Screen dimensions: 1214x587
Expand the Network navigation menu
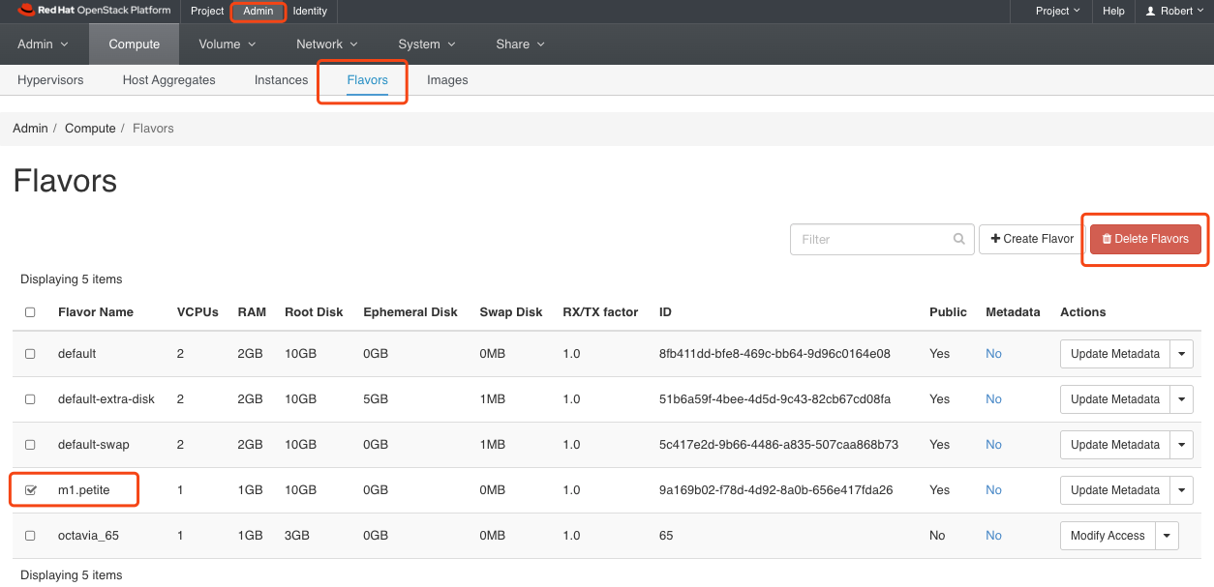point(326,44)
